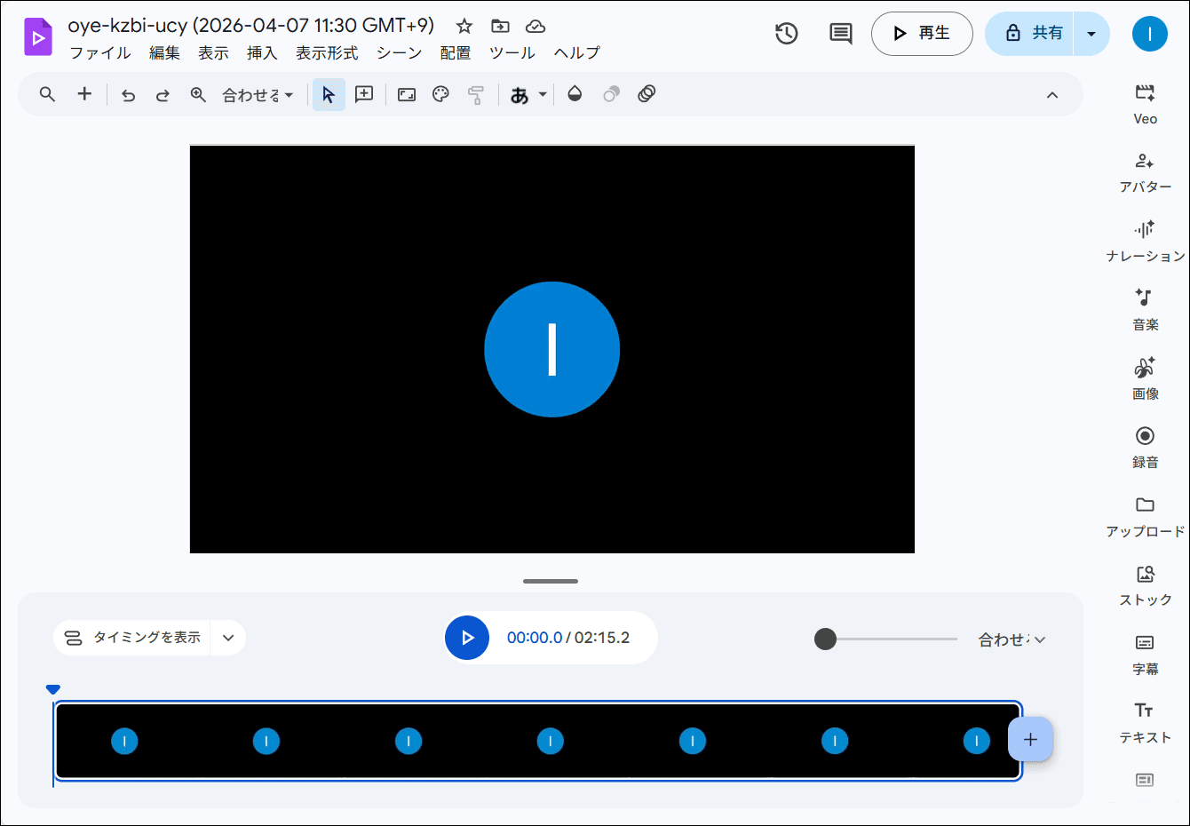Image resolution: width=1190 pixels, height=826 pixels.
Task: Open the account avatar menu
Action: [x=1150, y=34]
